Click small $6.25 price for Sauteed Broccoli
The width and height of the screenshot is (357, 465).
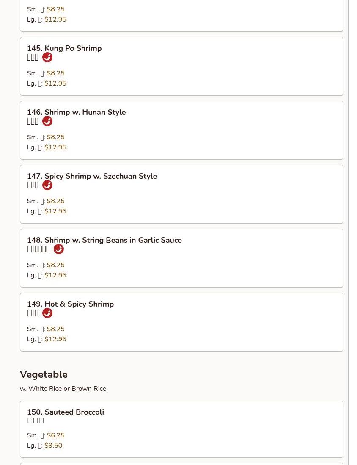(x=56, y=435)
